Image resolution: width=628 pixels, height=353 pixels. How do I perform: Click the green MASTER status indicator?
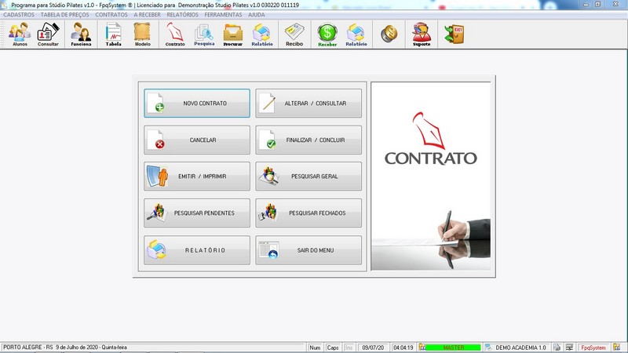point(454,348)
